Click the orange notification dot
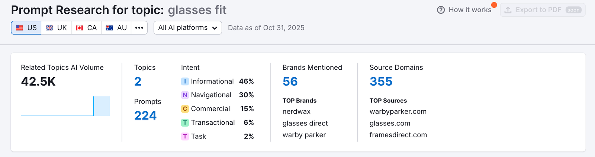 [x=494, y=5]
